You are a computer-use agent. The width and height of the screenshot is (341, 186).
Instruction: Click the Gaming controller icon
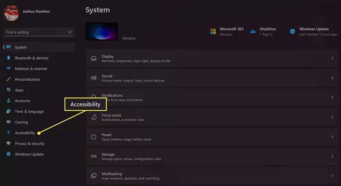tap(9, 122)
